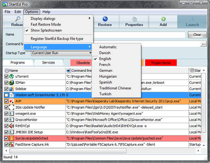
Task: Switch language to Traditional Chinese
Action: [x=117, y=88]
